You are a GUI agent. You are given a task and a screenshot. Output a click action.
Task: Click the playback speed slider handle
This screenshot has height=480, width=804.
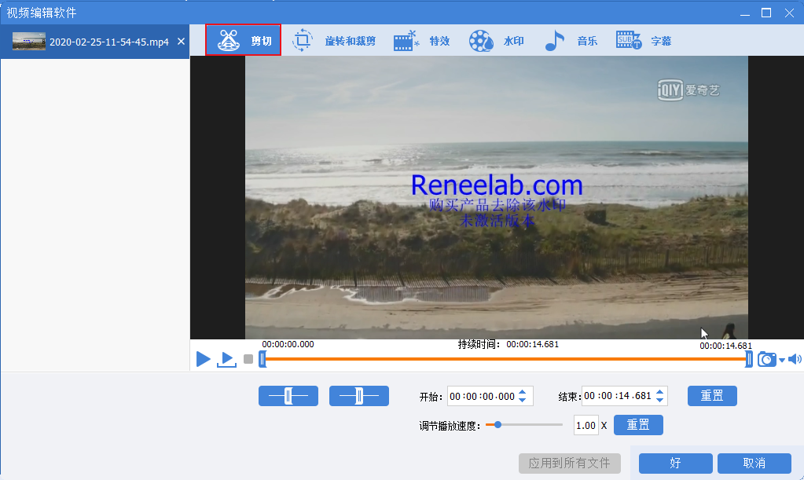(497, 425)
